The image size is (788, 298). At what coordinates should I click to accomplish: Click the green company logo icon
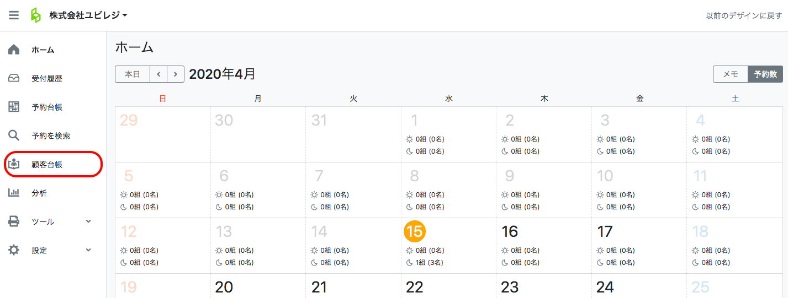pyautogui.click(x=35, y=15)
